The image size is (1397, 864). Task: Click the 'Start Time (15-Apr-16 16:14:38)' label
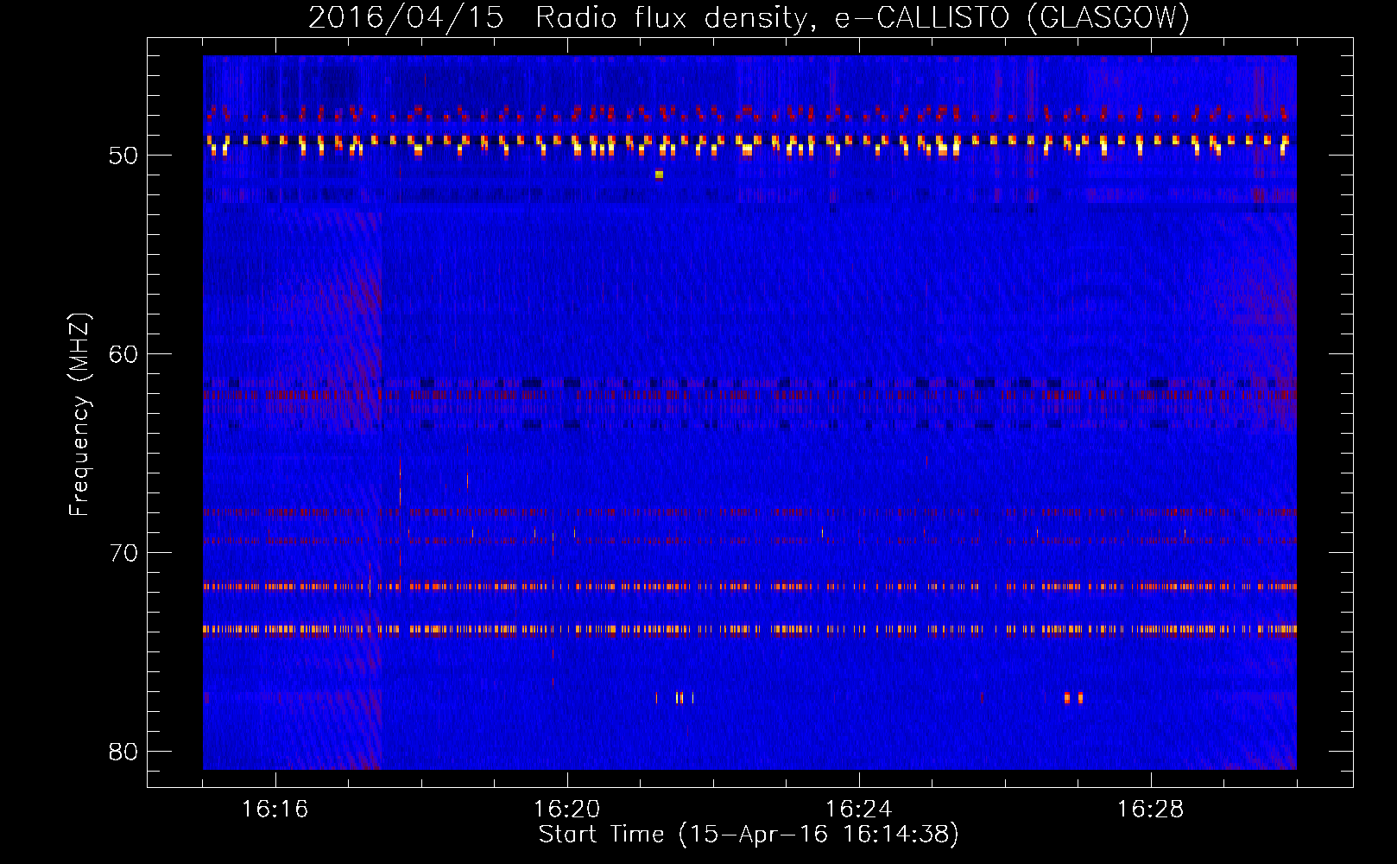749,835
